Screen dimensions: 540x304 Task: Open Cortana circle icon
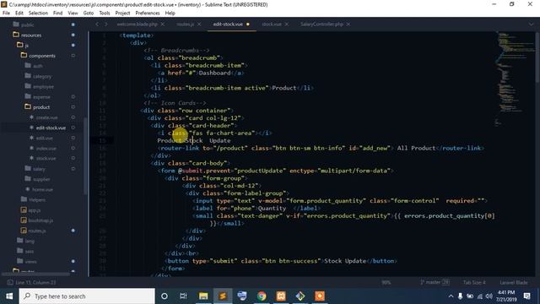165,296
